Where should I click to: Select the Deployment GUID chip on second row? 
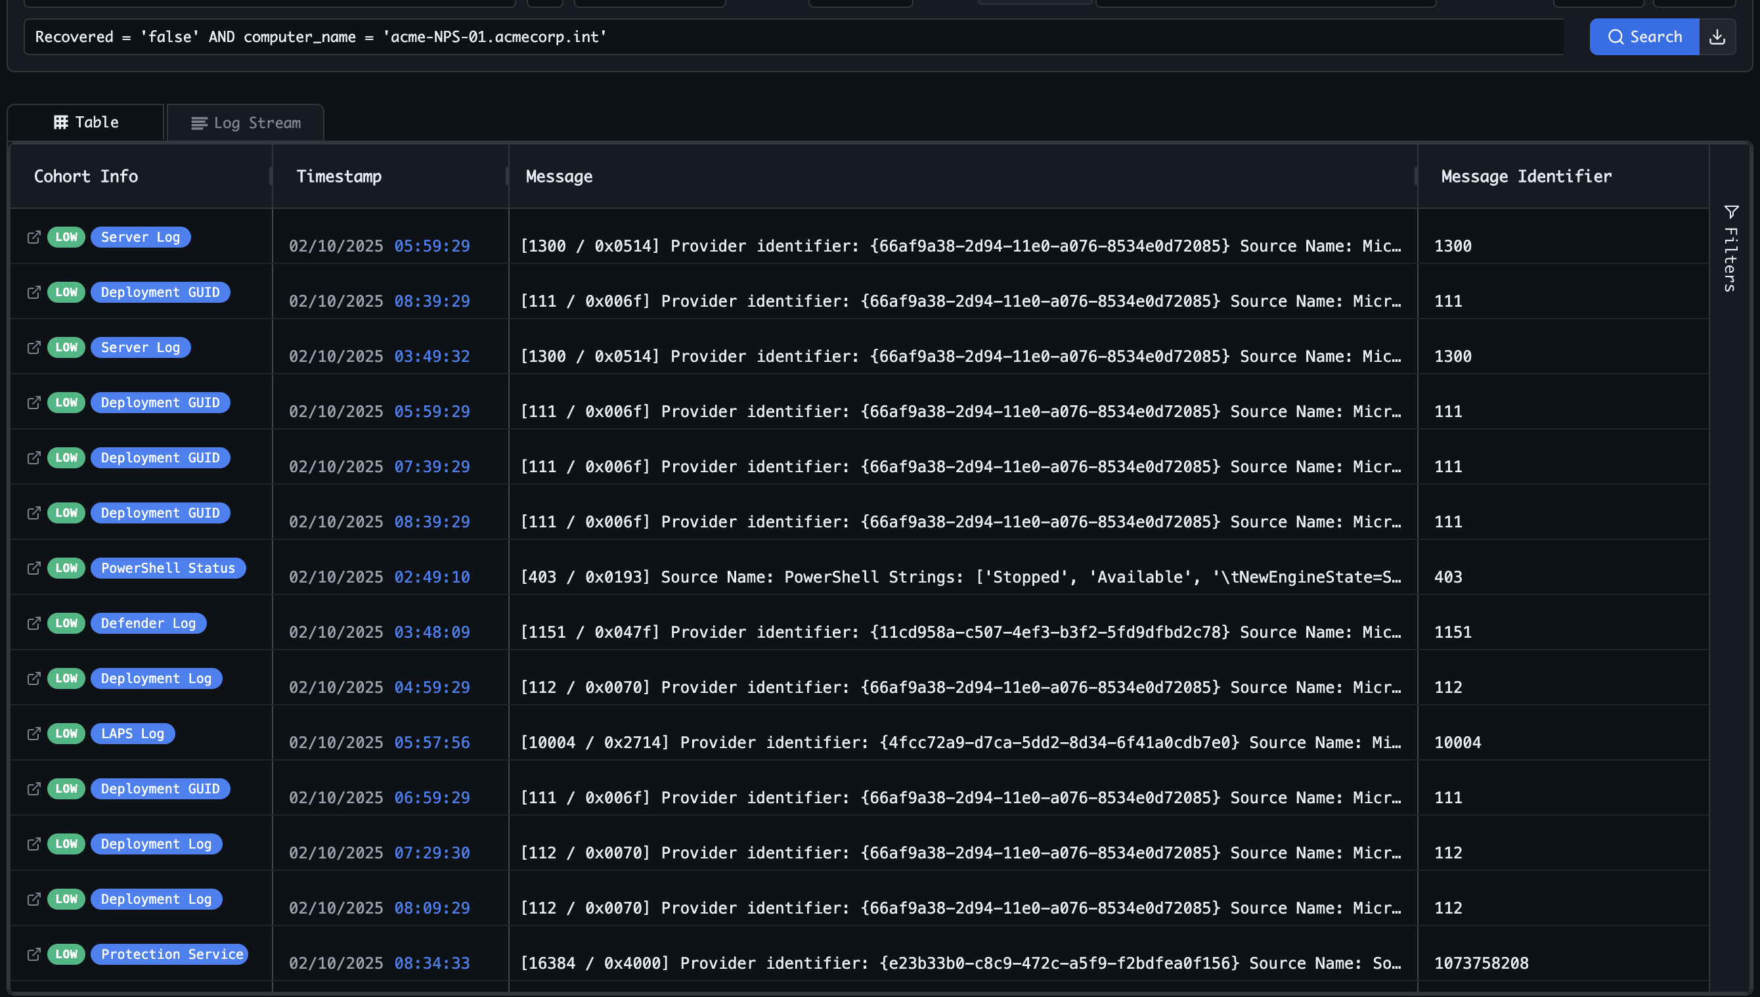pyautogui.click(x=160, y=292)
